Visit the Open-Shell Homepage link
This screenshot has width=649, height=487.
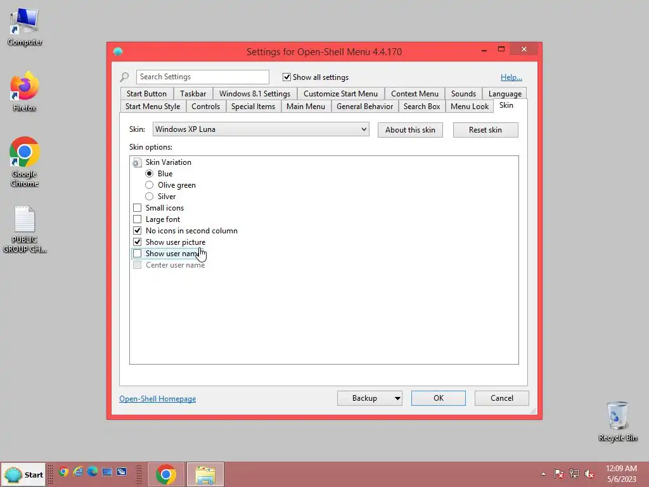158,399
